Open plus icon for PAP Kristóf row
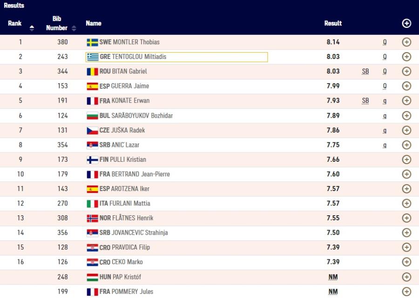 coord(406,277)
